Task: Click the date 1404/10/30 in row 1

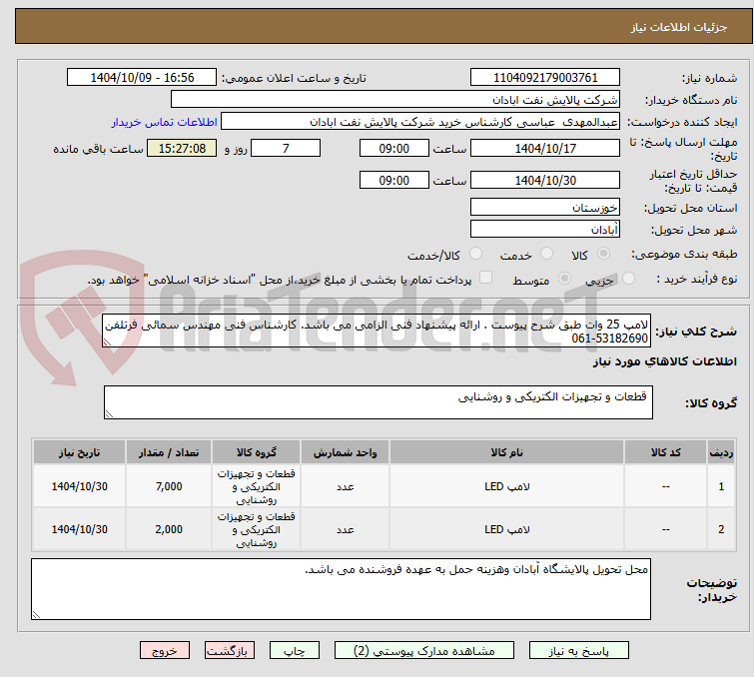Action: click(x=79, y=486)
